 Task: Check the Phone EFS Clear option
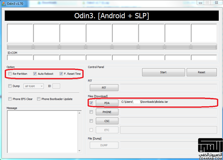tap(10, 99)
